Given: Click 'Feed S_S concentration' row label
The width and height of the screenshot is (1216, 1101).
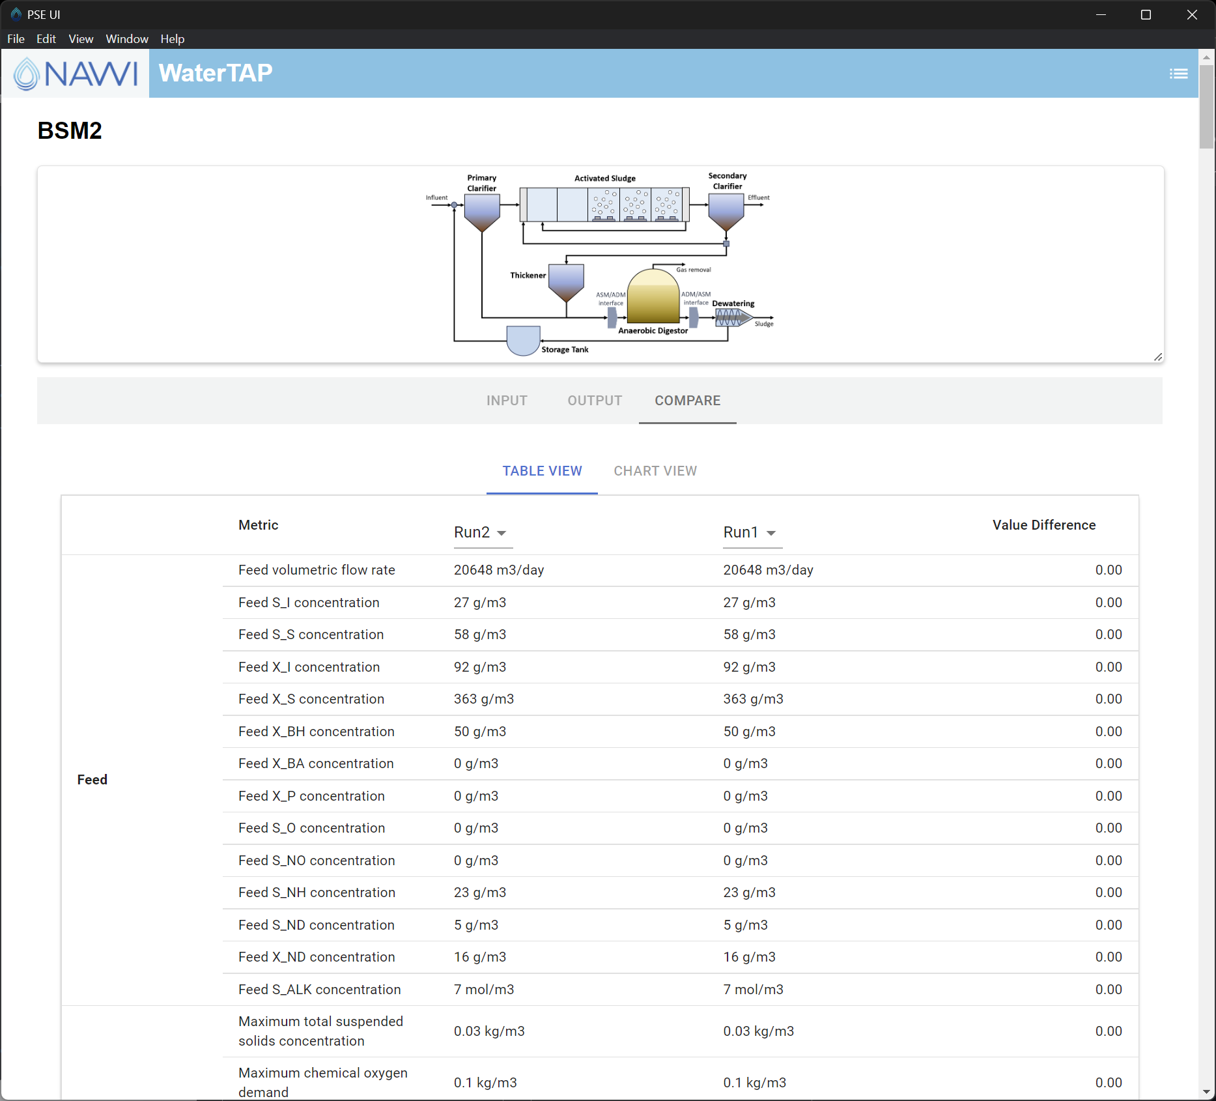Looking at the screenshot, I should coord(311,635).
